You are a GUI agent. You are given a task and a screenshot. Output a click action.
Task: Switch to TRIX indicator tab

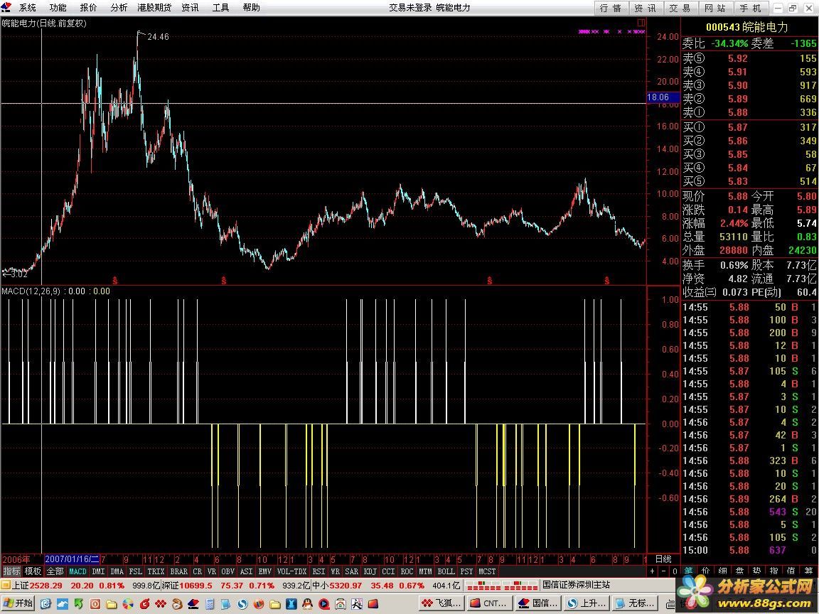[156, 571]
